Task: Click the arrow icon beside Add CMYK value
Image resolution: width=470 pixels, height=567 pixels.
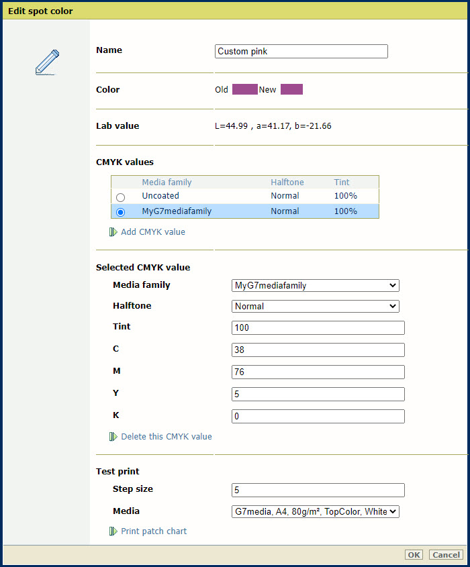Action: pyautogui.click(x=113, y=232)
